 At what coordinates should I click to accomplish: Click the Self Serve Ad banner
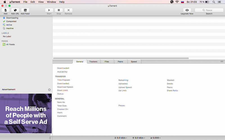point(26,113)
